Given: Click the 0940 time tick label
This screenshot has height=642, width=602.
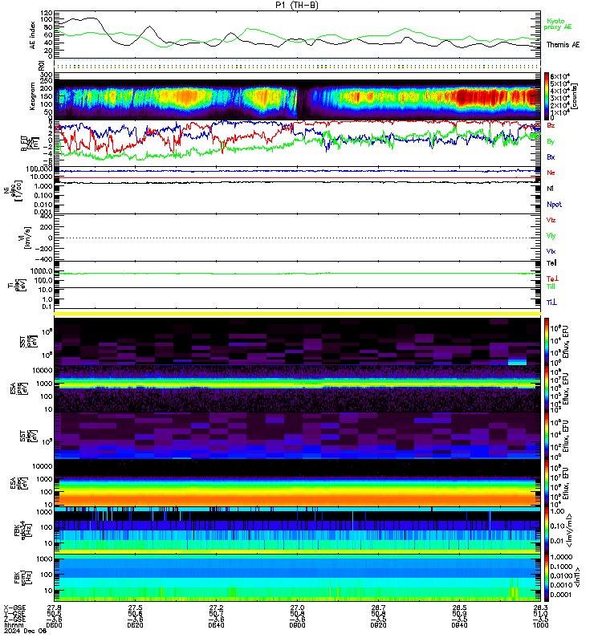Looking at the screenshot, I should tap(459, 625).
